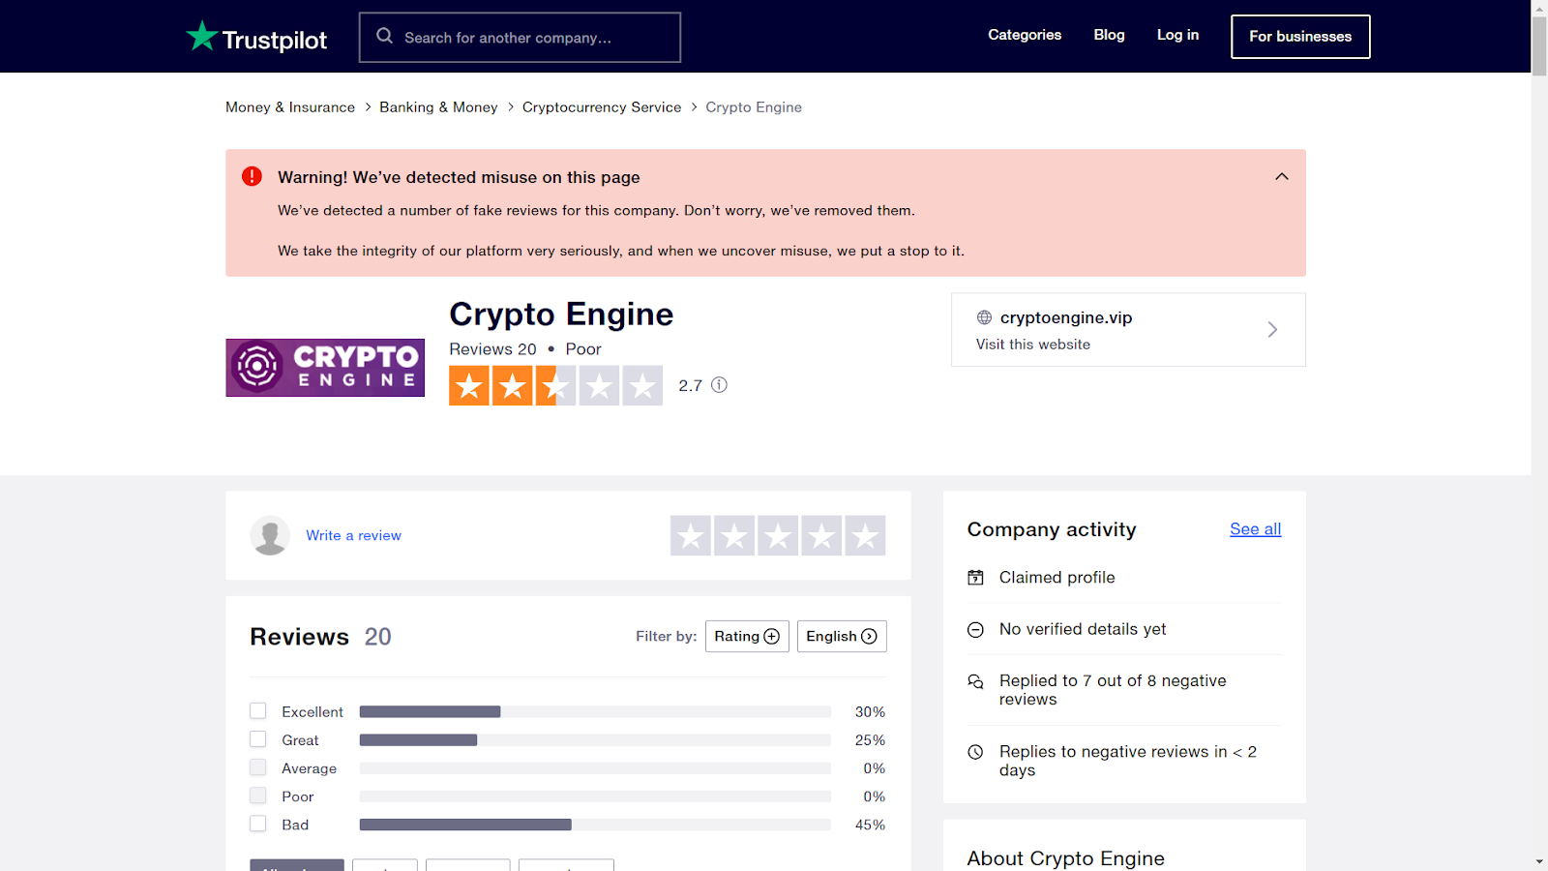Click the Trustpilot star logo
Viewport: 1548px width, 871px height.
(201, 36)
